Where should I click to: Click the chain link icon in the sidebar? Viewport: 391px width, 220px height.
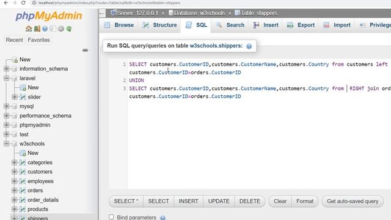85,50
